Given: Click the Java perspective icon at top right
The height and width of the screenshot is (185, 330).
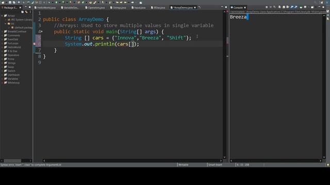Looking at the screenshot, I should 327,3.
